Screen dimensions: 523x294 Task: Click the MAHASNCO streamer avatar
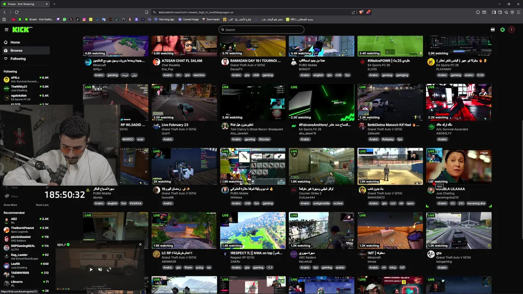pos(362,190)
